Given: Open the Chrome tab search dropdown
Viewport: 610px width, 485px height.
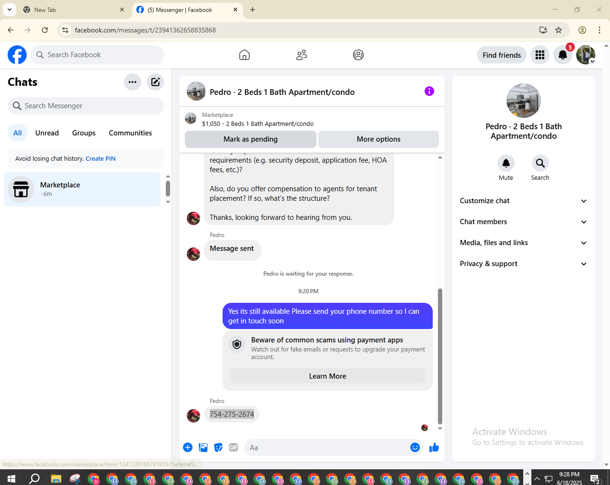Looking at the screenshot, I should coord(10,10).
